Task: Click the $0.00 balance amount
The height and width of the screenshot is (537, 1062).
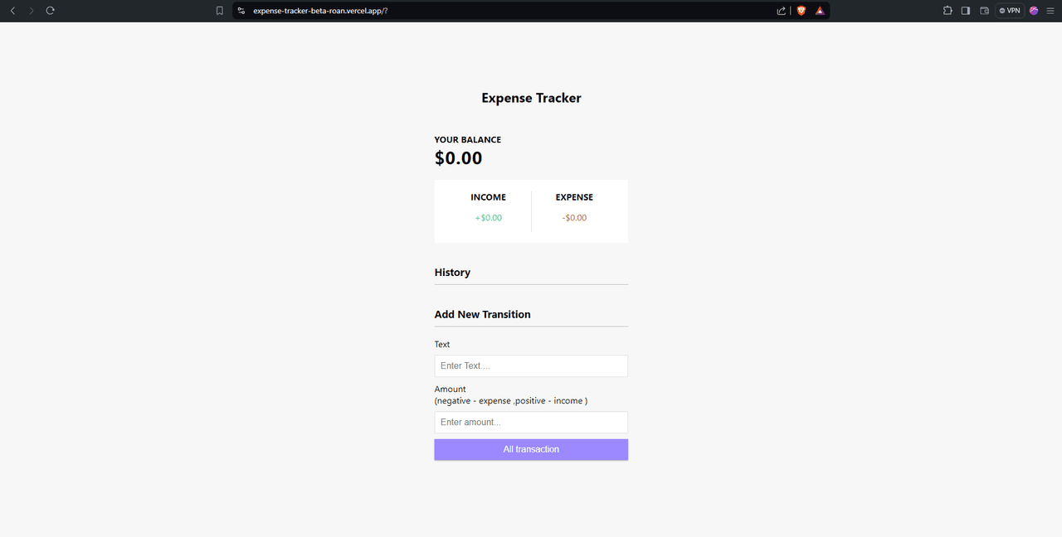Action: (458, 158)
